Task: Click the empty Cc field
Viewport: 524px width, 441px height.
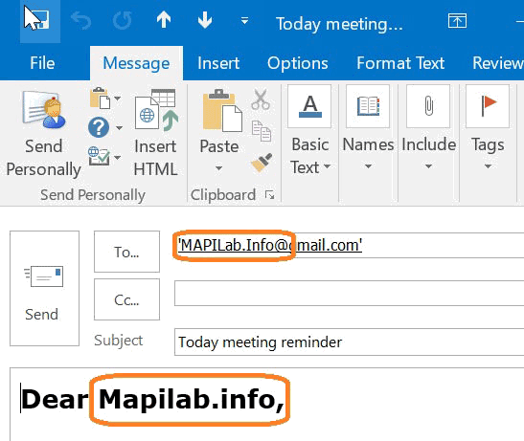Action: (349, 293)
